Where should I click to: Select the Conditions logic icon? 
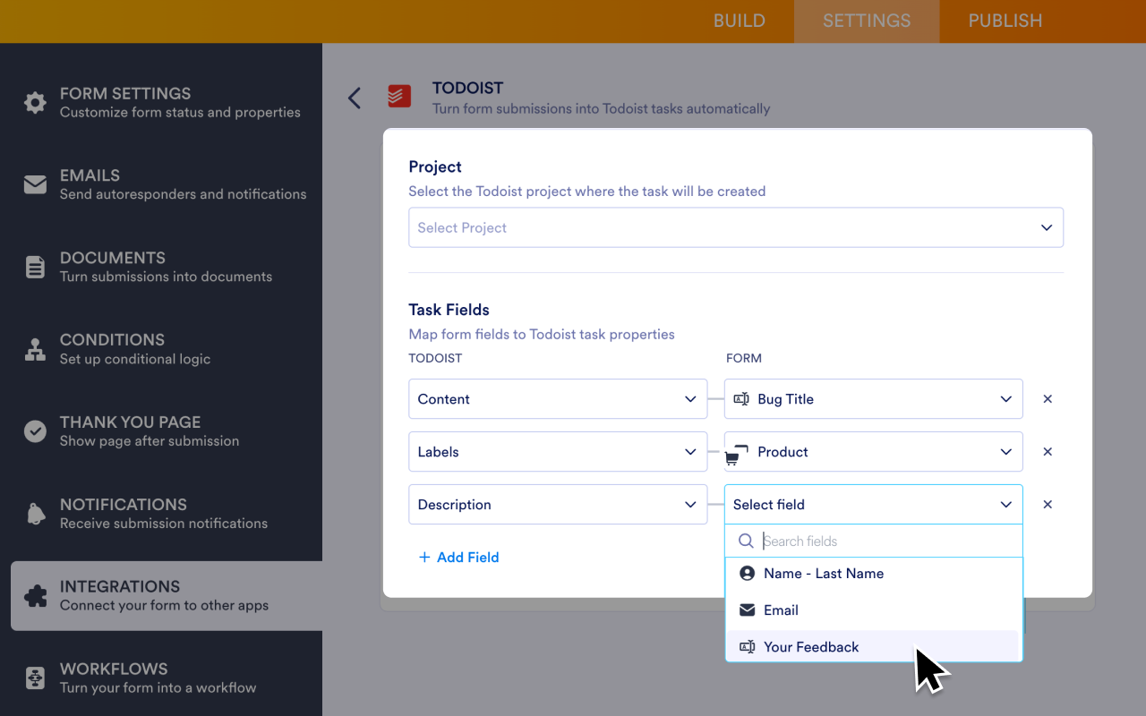[34, 349]
